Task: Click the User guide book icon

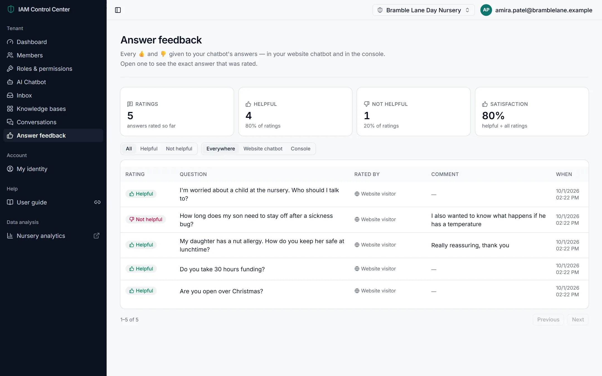Action: [10, 202]
